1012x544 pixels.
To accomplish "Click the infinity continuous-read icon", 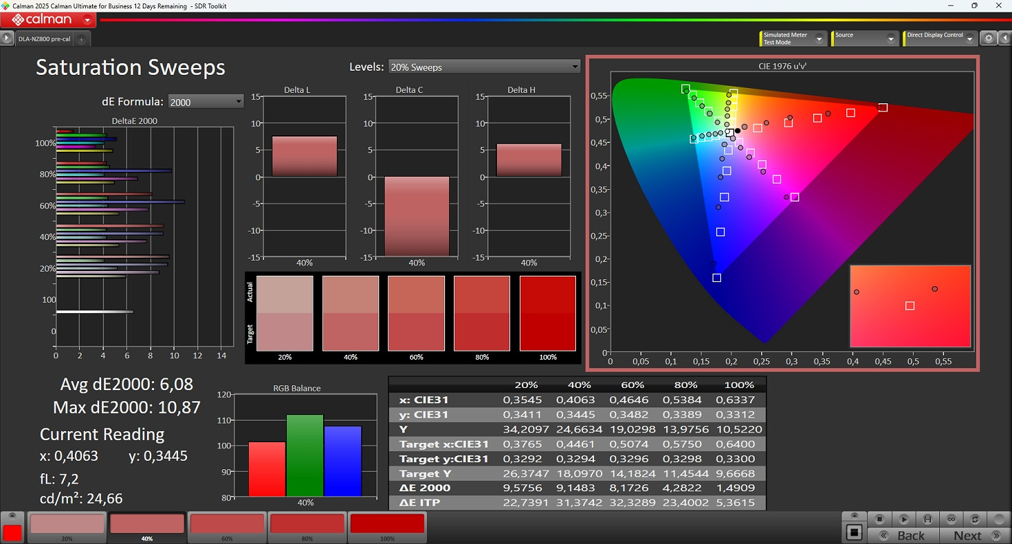I will (x=952, y=519).
